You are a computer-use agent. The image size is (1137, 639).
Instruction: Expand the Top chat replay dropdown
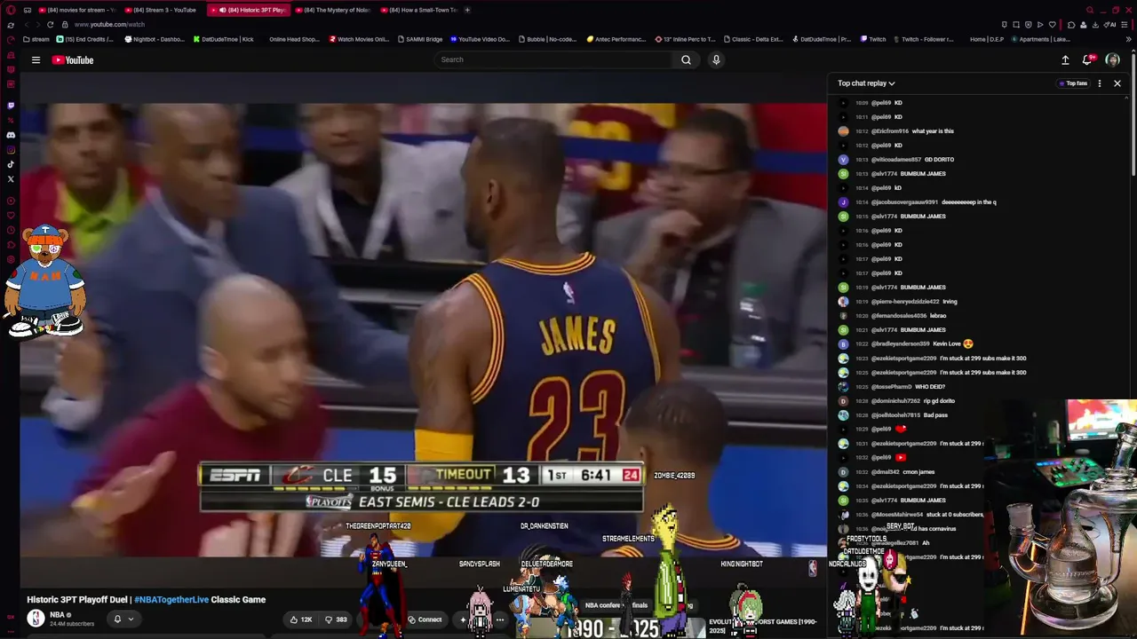pyautogui.click(x=866, y=83)
